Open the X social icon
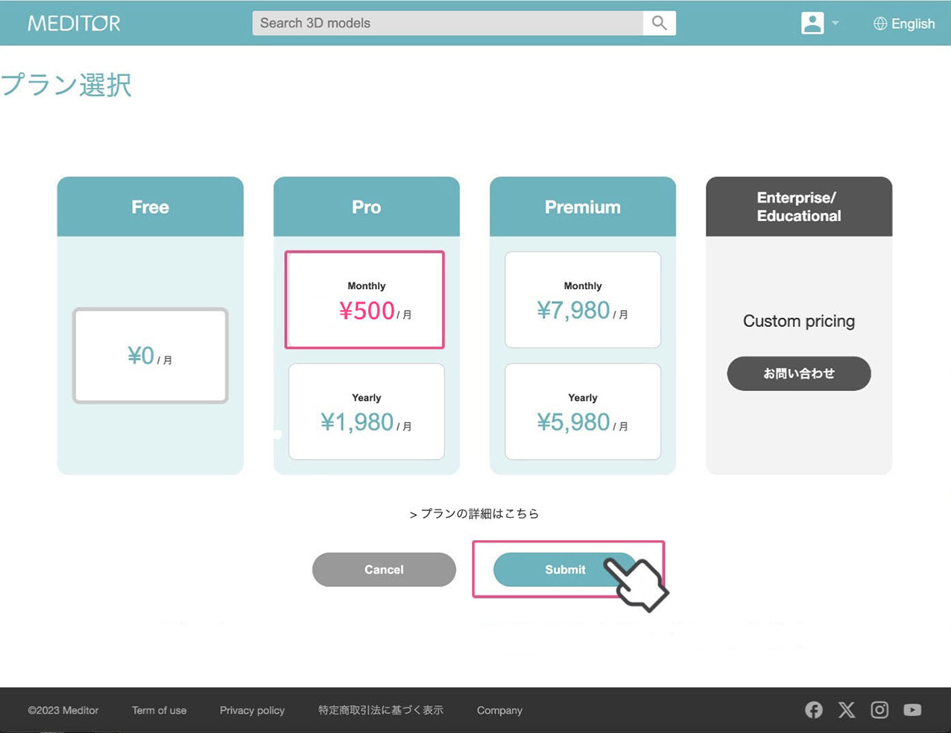This screenshot has height=733, width=951. click(847, 710)
